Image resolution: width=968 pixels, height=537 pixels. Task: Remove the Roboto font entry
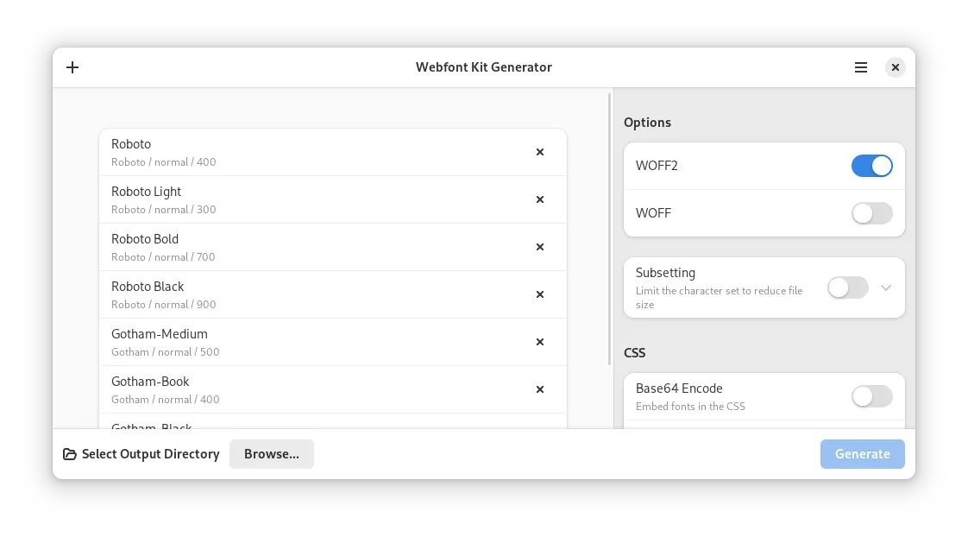pyautogui.click(x=539, y=152)
